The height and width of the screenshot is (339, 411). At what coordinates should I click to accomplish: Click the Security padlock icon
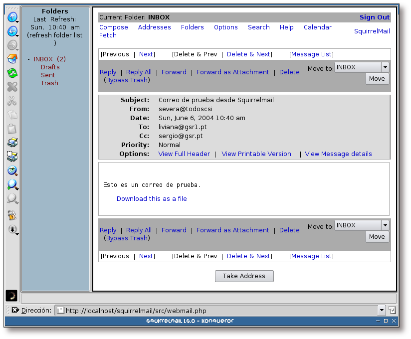click(x=12, y=215)
